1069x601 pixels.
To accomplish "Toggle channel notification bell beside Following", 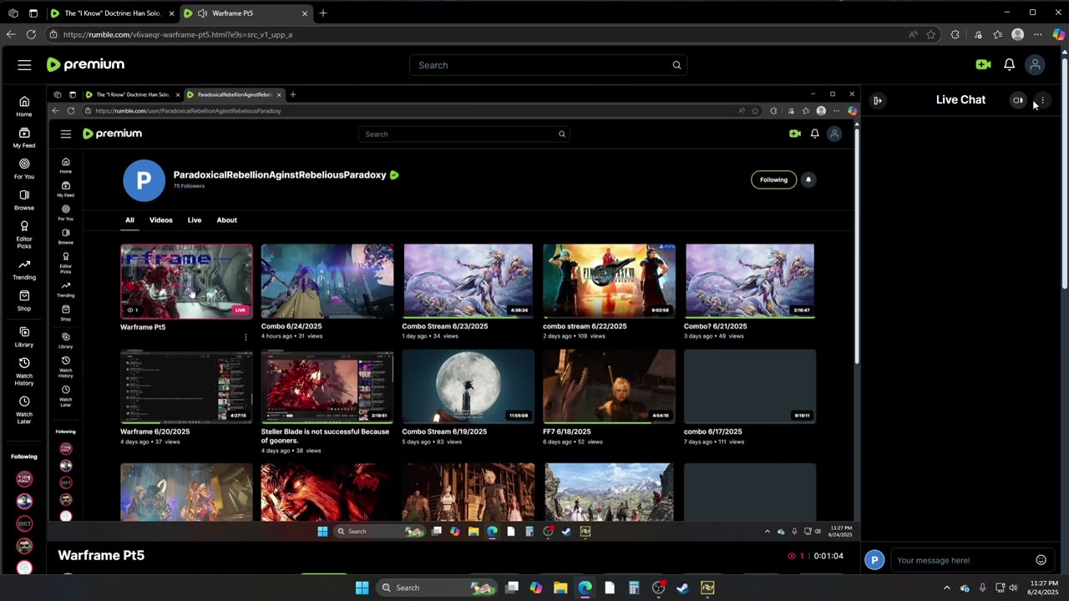I will [x=808, y=179].
